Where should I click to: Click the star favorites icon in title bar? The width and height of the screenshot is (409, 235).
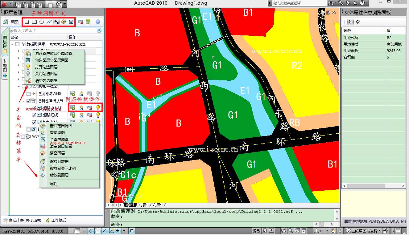(x=355, y=3)
